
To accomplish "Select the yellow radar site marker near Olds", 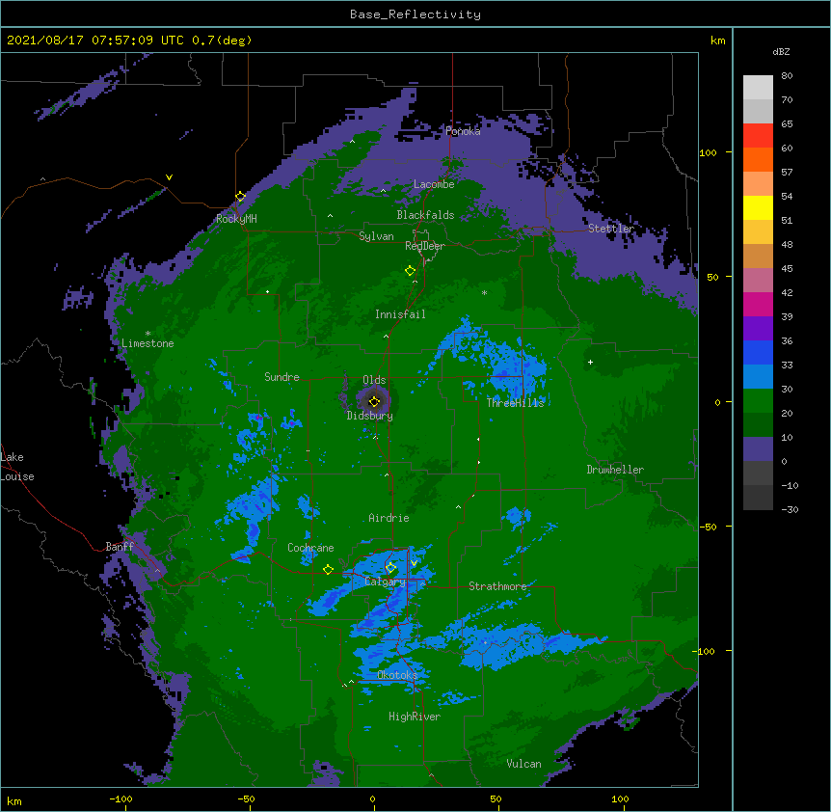I will pyautogui.click(x=374, y=401).
